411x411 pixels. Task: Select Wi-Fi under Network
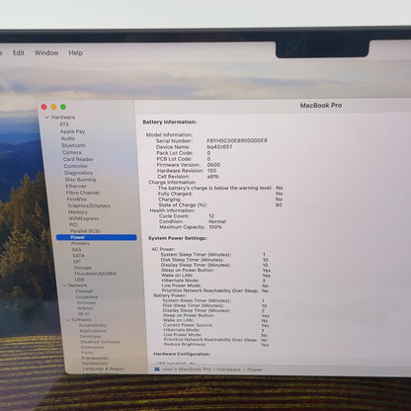(84, 314)
